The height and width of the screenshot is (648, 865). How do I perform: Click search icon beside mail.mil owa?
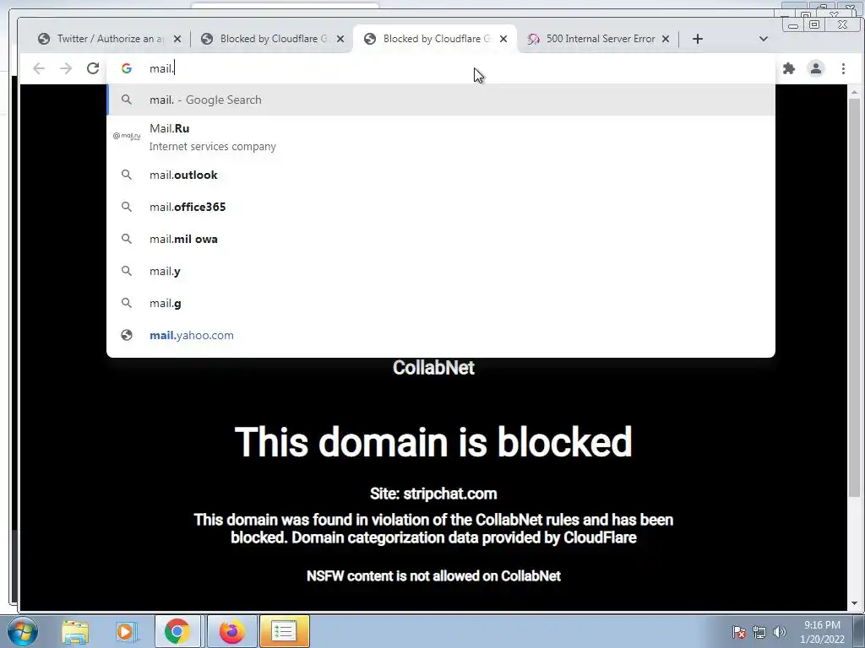[x=127, y=239]
